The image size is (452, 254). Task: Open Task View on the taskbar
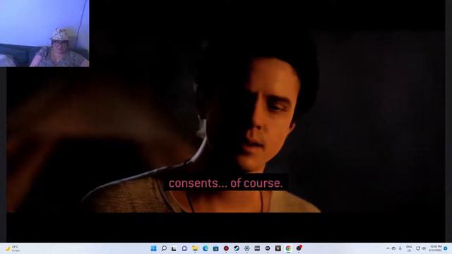tap(174, 248)
